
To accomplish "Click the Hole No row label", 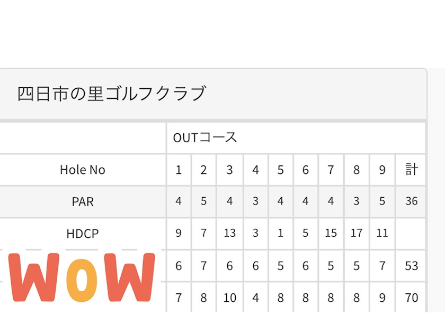I will (83, 170).
